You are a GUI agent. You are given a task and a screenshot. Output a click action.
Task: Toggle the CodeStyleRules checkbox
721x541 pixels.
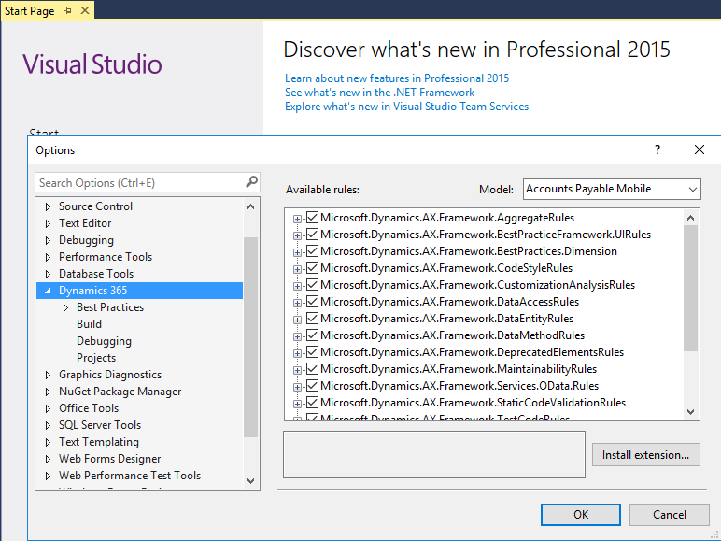click(312, 268)
